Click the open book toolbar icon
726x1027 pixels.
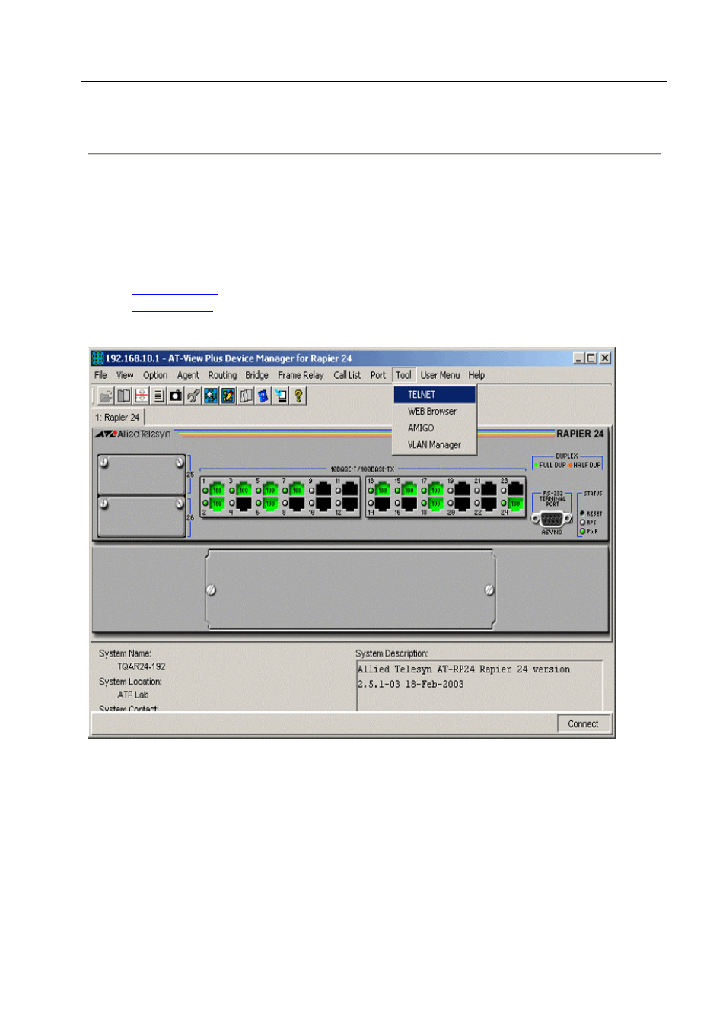click(123, 396)
